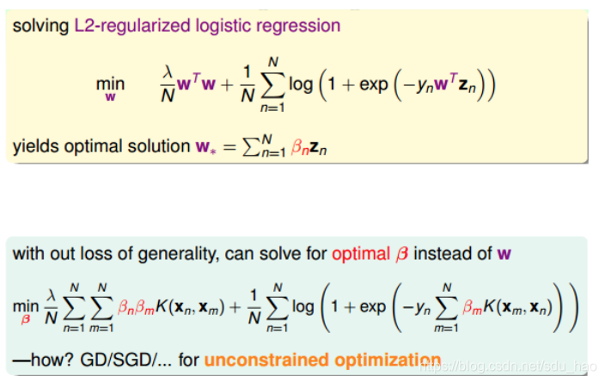Image resolution: width=605 pixels, height=382 pixels.
Task: Click the purple 'L2-regularized logistic regression' heading text
Action: coord(207,27)
